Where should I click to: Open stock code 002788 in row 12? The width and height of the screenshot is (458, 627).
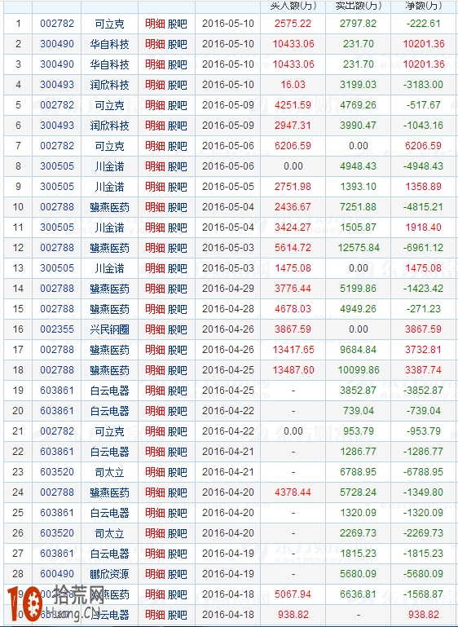point(57,248)
